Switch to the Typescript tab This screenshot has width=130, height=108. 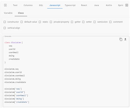click(x=70, y=5)
